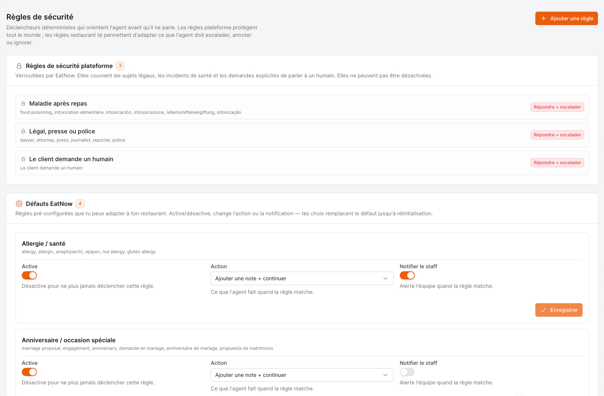Turn off Notifier le staff for Allergie / santé
This screenshot has height=396, width=604.
point(407,275)
